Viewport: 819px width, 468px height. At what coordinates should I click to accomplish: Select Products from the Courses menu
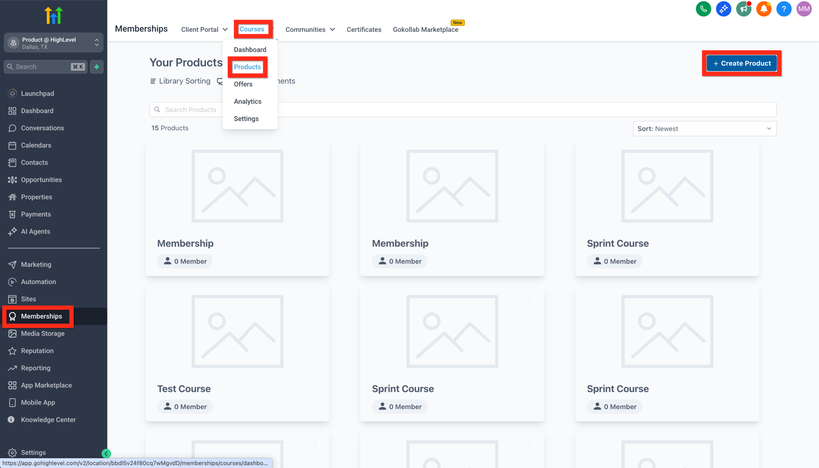pyautogui.click(x=247, y=67)
